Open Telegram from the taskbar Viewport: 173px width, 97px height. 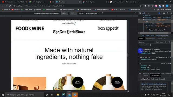75,95
